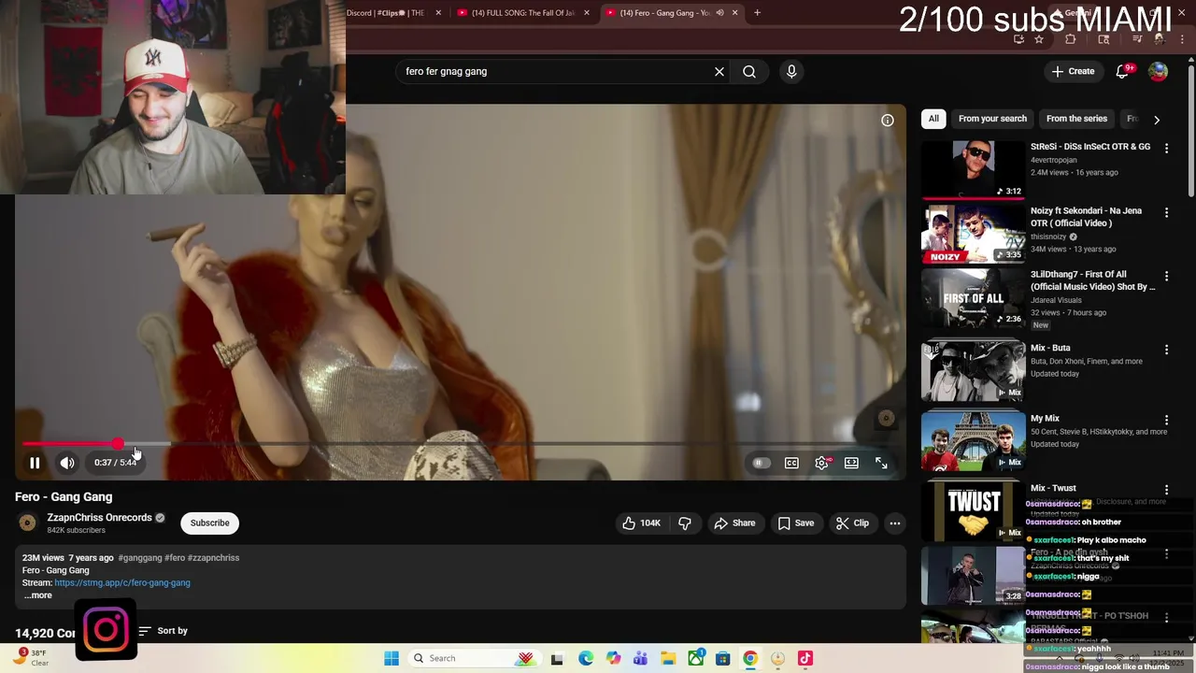Open the comments 'Sort by' menu

[163, 631]
